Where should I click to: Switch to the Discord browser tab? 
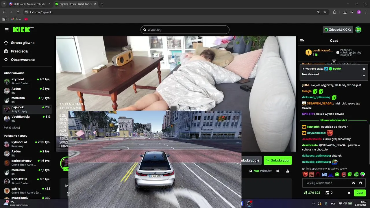point(29,4)
